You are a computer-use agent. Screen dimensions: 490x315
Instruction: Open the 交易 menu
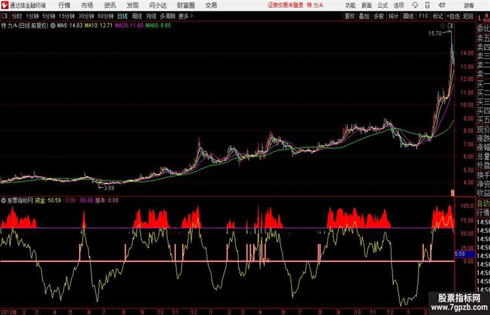[211, 5]
